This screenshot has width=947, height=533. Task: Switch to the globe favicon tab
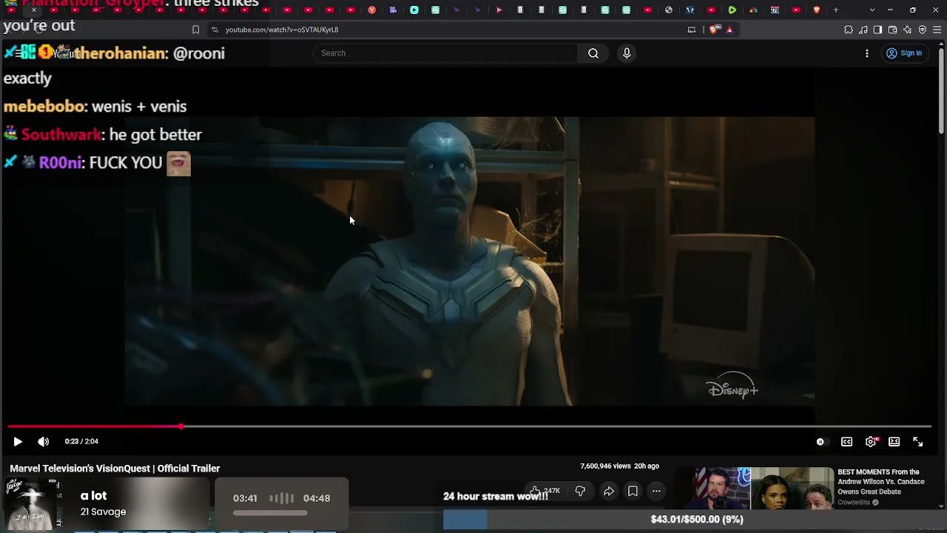[669, 10]
